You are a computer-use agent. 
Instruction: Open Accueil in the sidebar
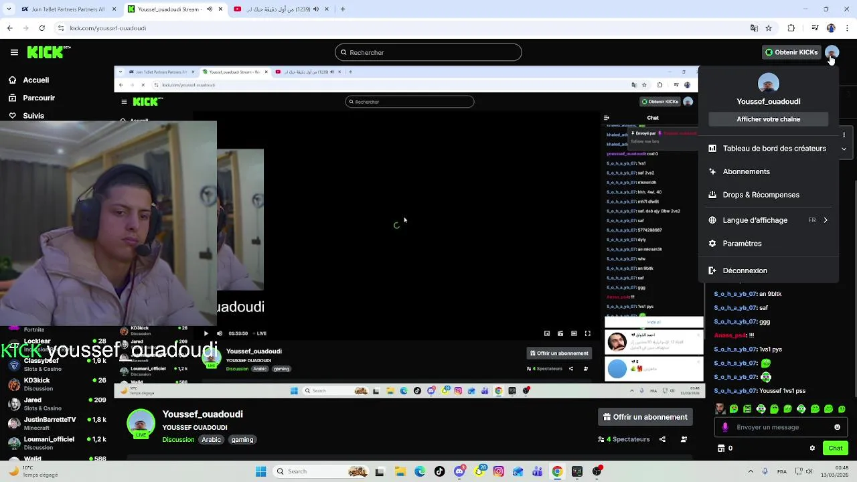(28, 80)
